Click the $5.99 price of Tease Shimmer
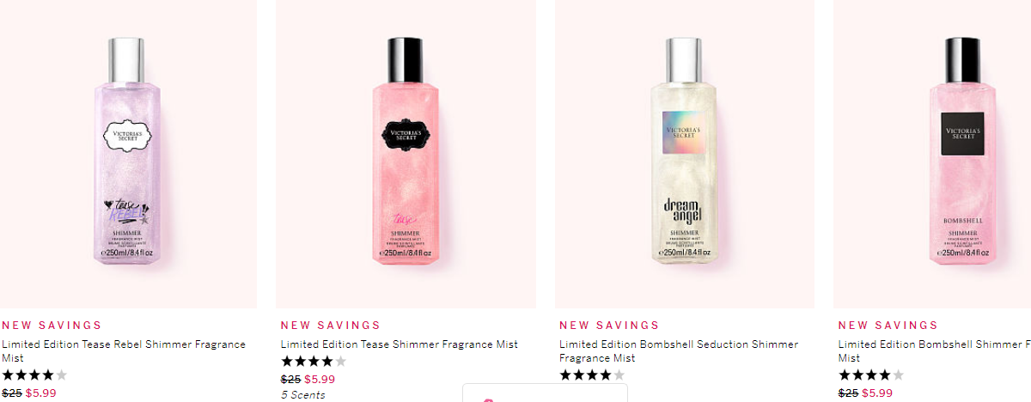The height and width of the screenshot is (402, 1031). click(x=320, y=379)
